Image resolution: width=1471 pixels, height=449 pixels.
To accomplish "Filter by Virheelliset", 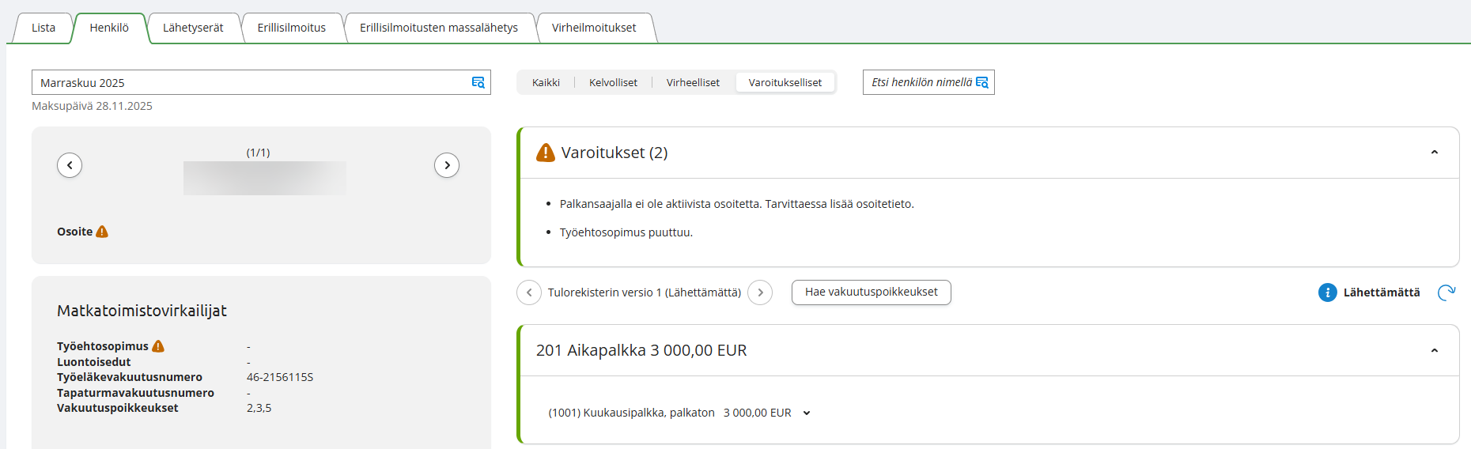I will tap(693, 82).
